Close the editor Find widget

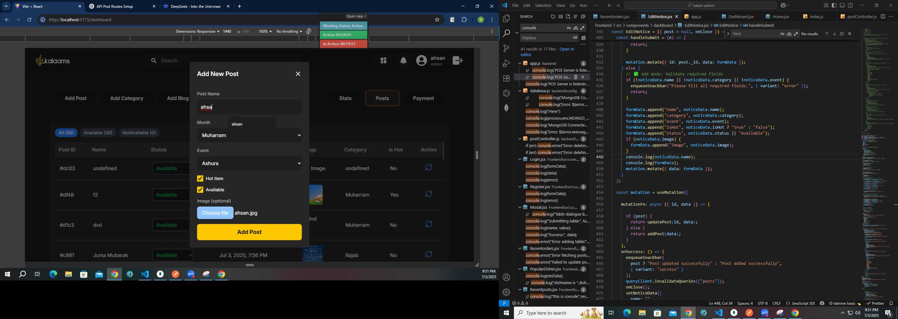(x=850, y=34)
